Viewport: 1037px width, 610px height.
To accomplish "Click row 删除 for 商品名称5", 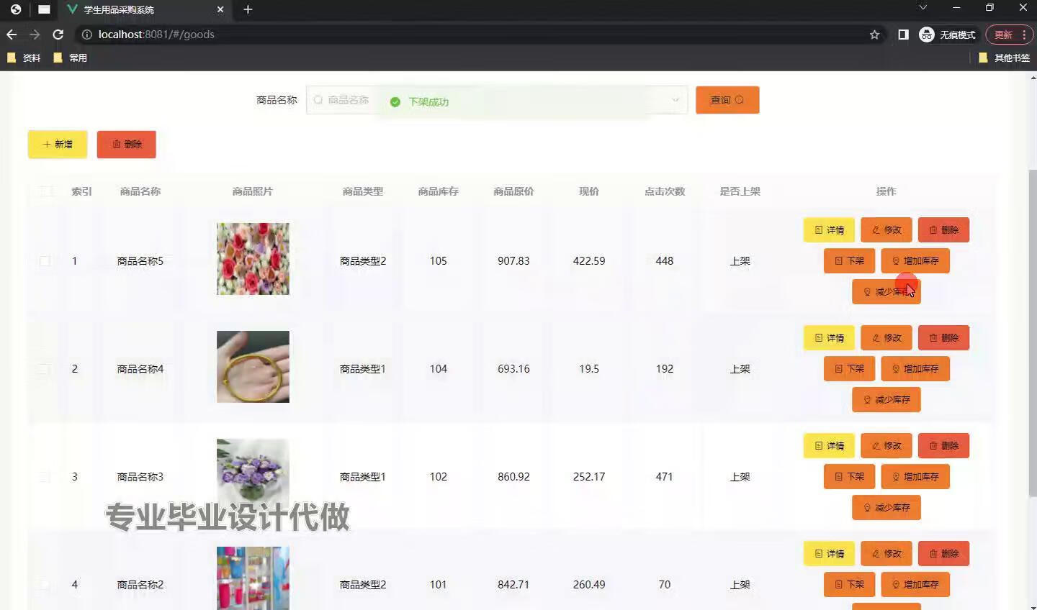I will (x=944, y=230).
